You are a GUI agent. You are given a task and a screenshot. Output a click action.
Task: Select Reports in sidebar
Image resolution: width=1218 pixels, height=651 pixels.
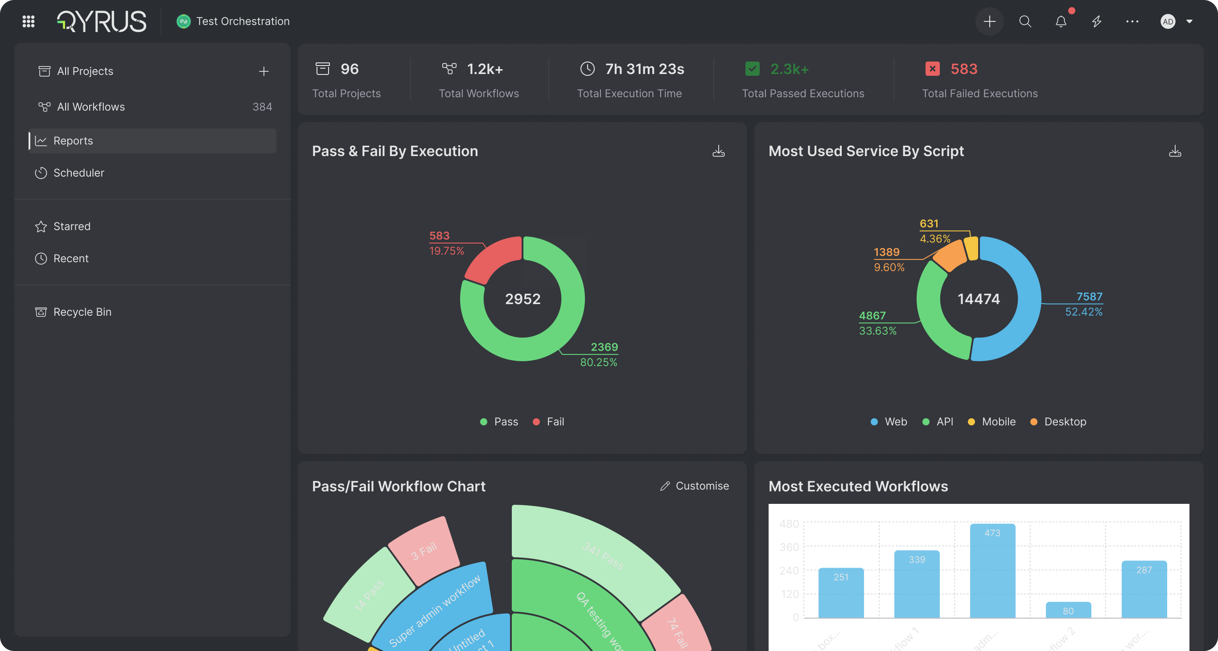coord(152,141)
